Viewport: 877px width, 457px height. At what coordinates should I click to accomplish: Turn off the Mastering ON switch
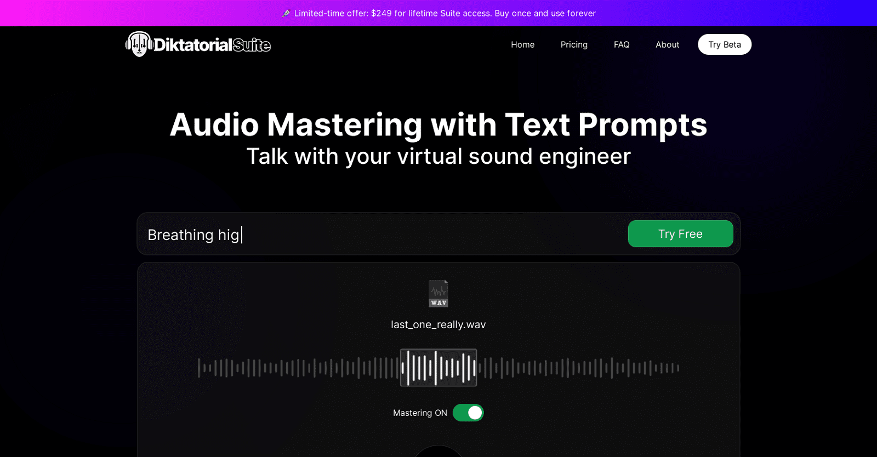pyautogui.click(x=468, y=413)
